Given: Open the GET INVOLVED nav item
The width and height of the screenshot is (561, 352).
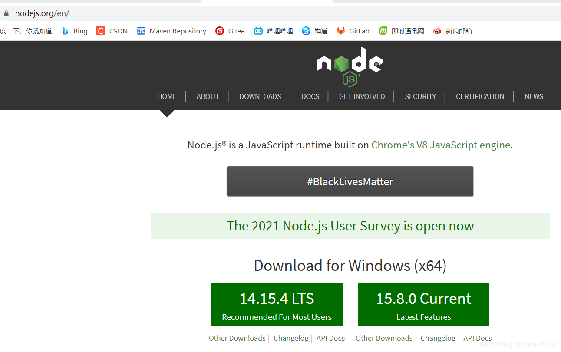Looking at the screenshot, I should pos(362,96).
